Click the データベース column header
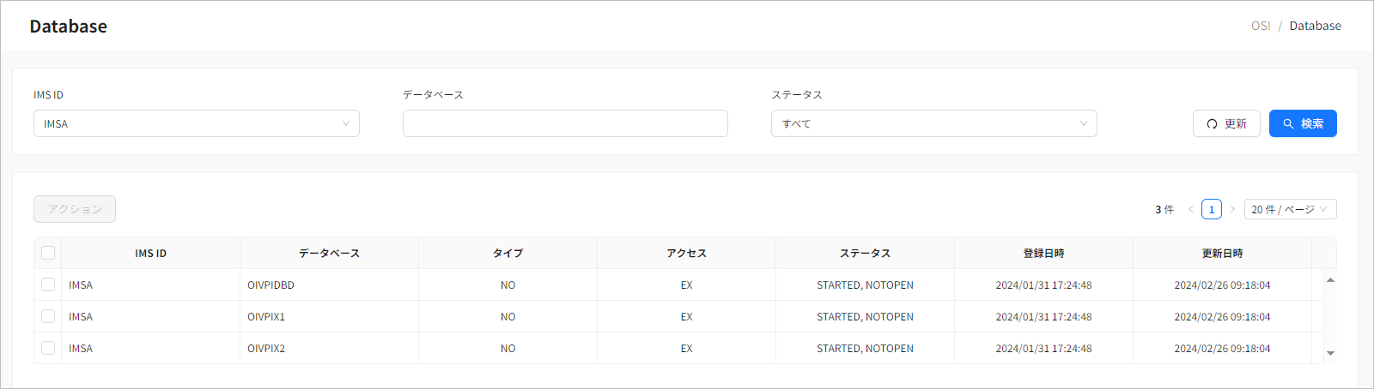 coord(329,253)
